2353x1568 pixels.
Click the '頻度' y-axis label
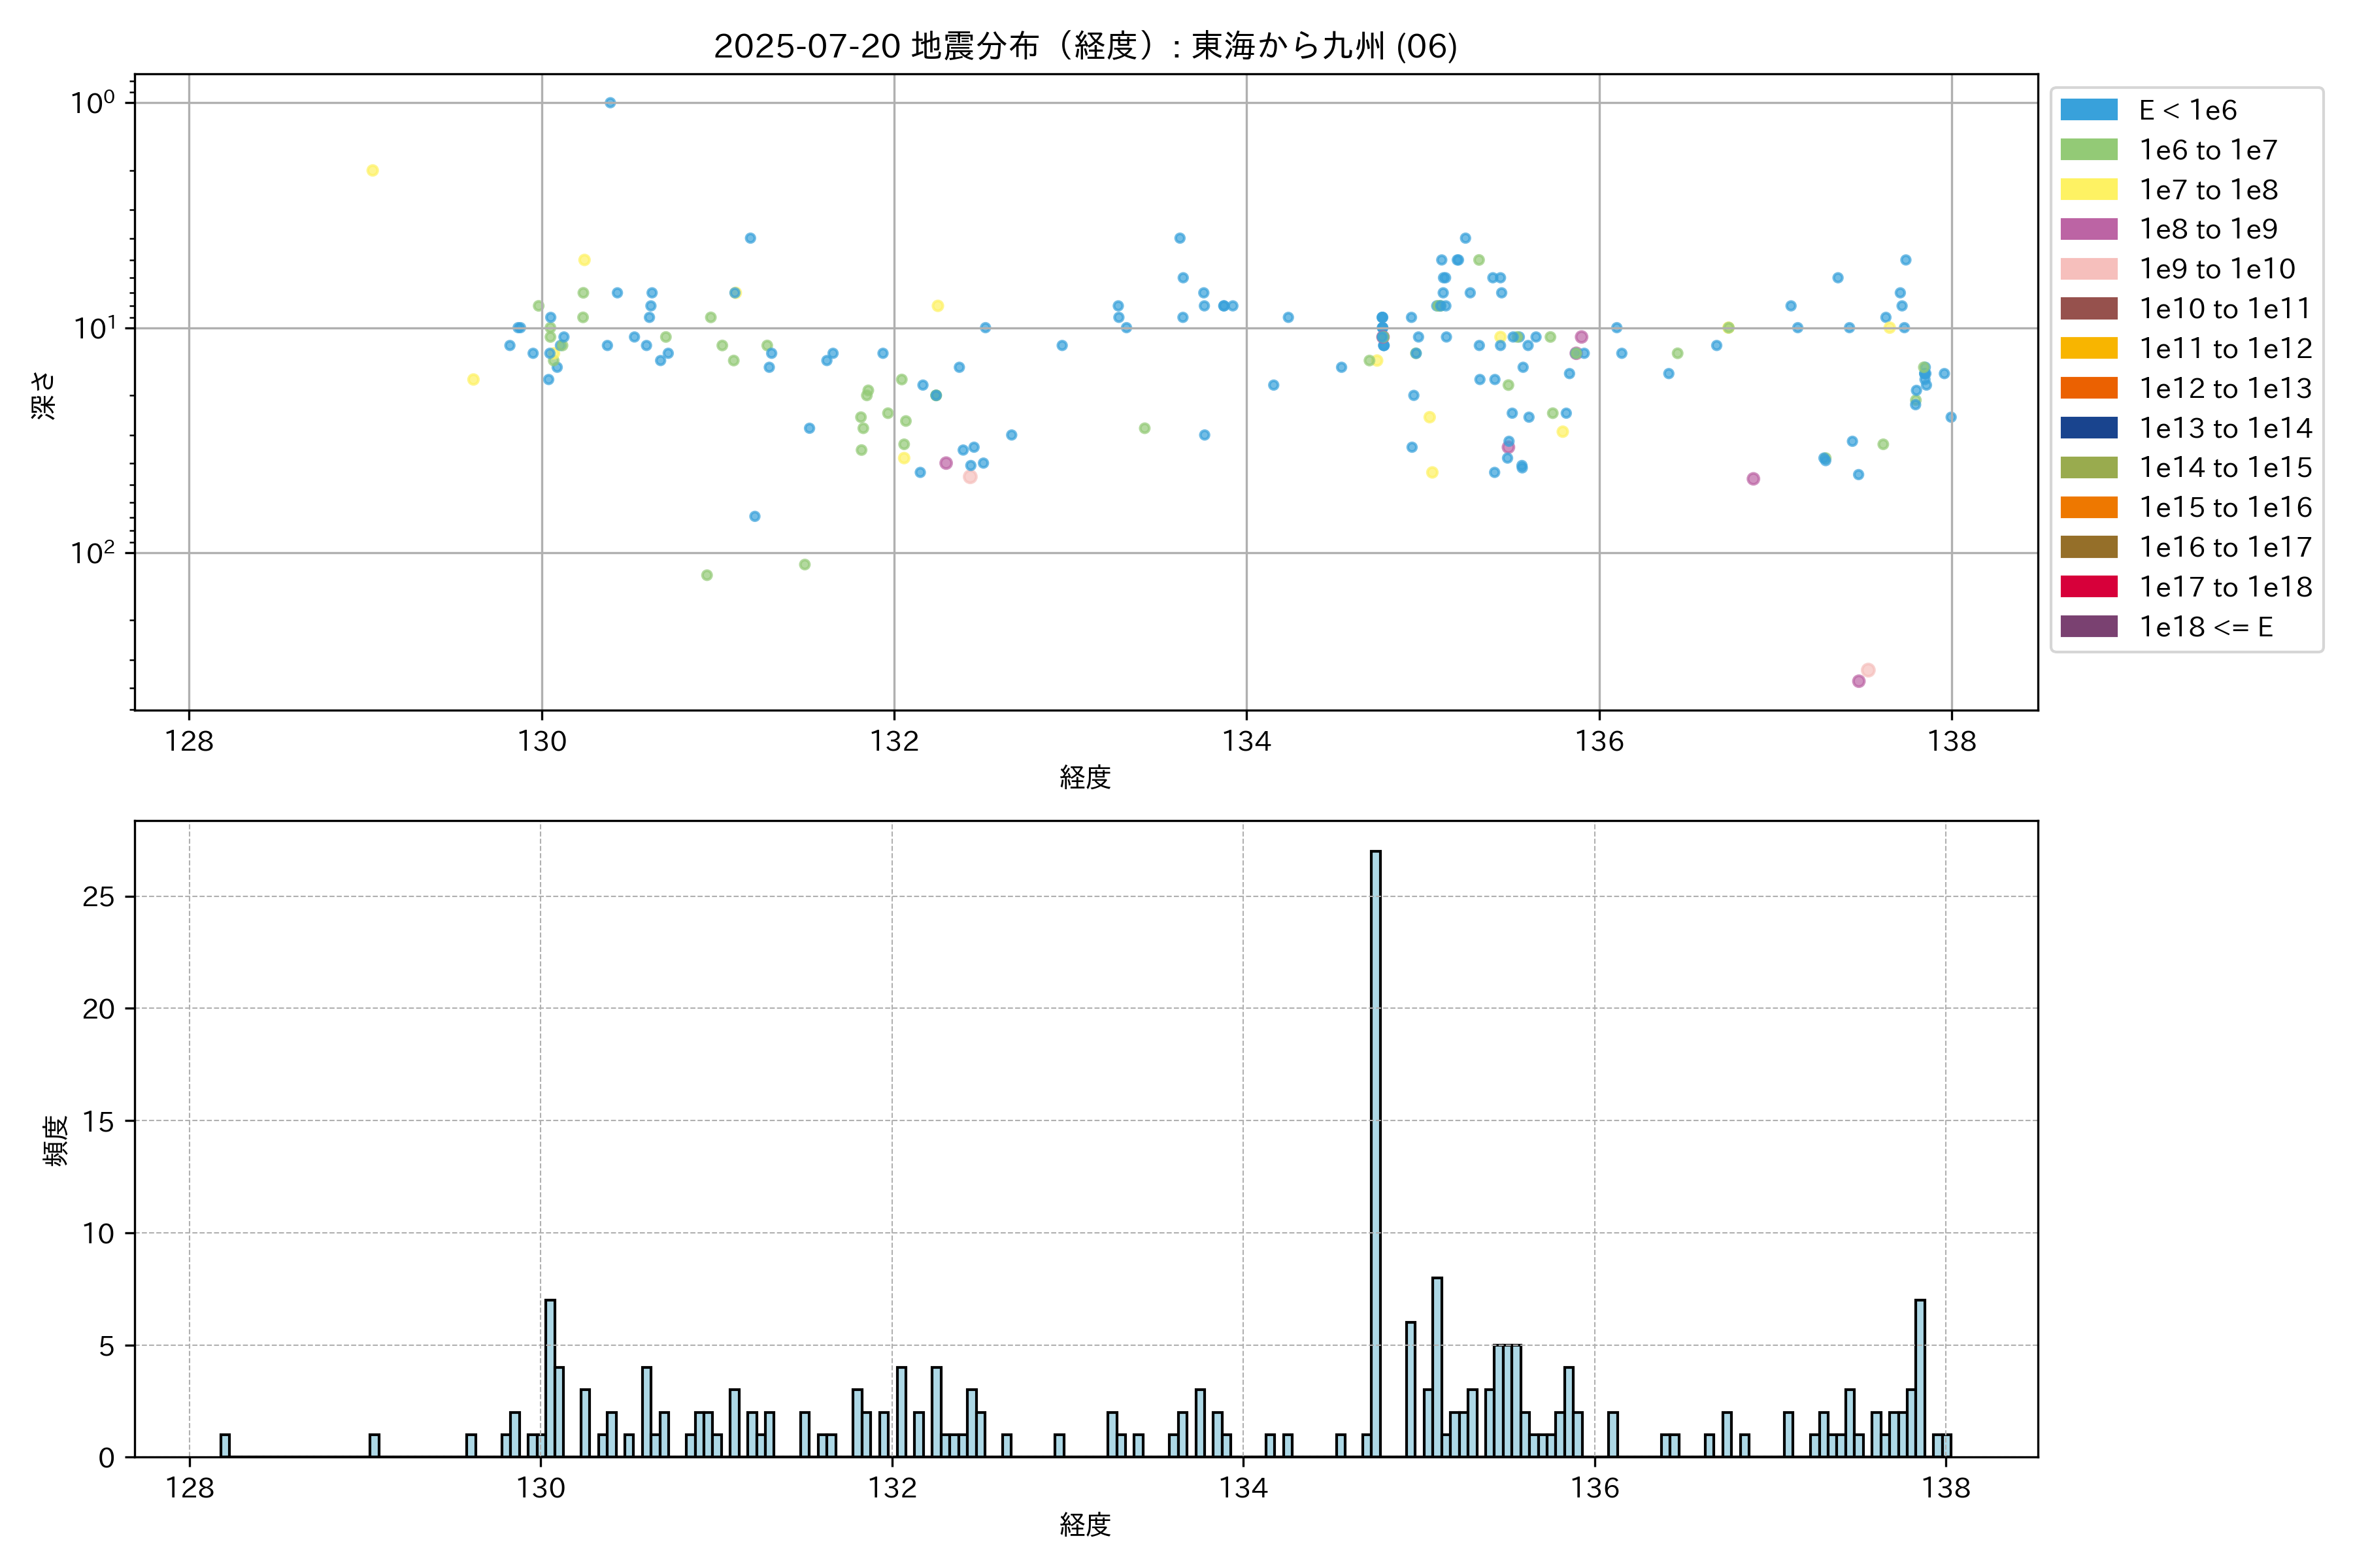pos(56,1141)
